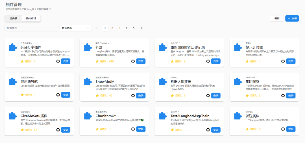Go to next page arrow
The height and width of the screenshot is (143, 305).
click(142, 28)
